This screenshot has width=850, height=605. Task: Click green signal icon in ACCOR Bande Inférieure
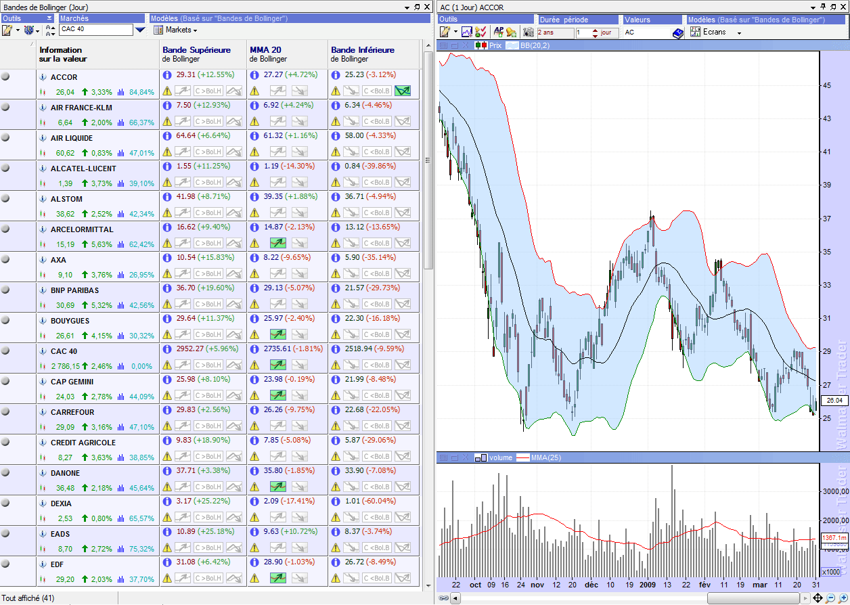(x=403, y=91)
